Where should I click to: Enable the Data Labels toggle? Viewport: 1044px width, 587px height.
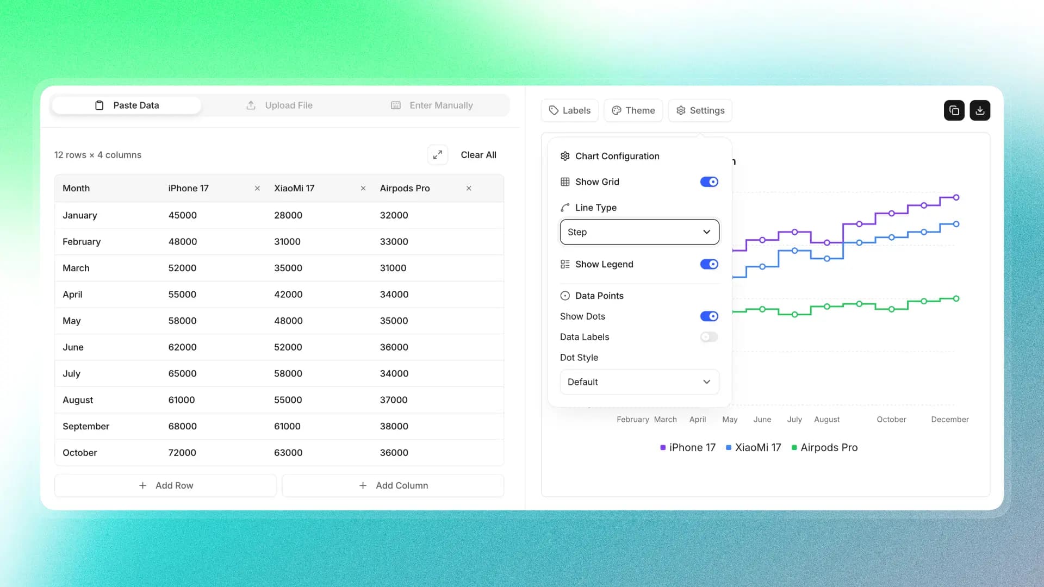click(x=709, y=337)
